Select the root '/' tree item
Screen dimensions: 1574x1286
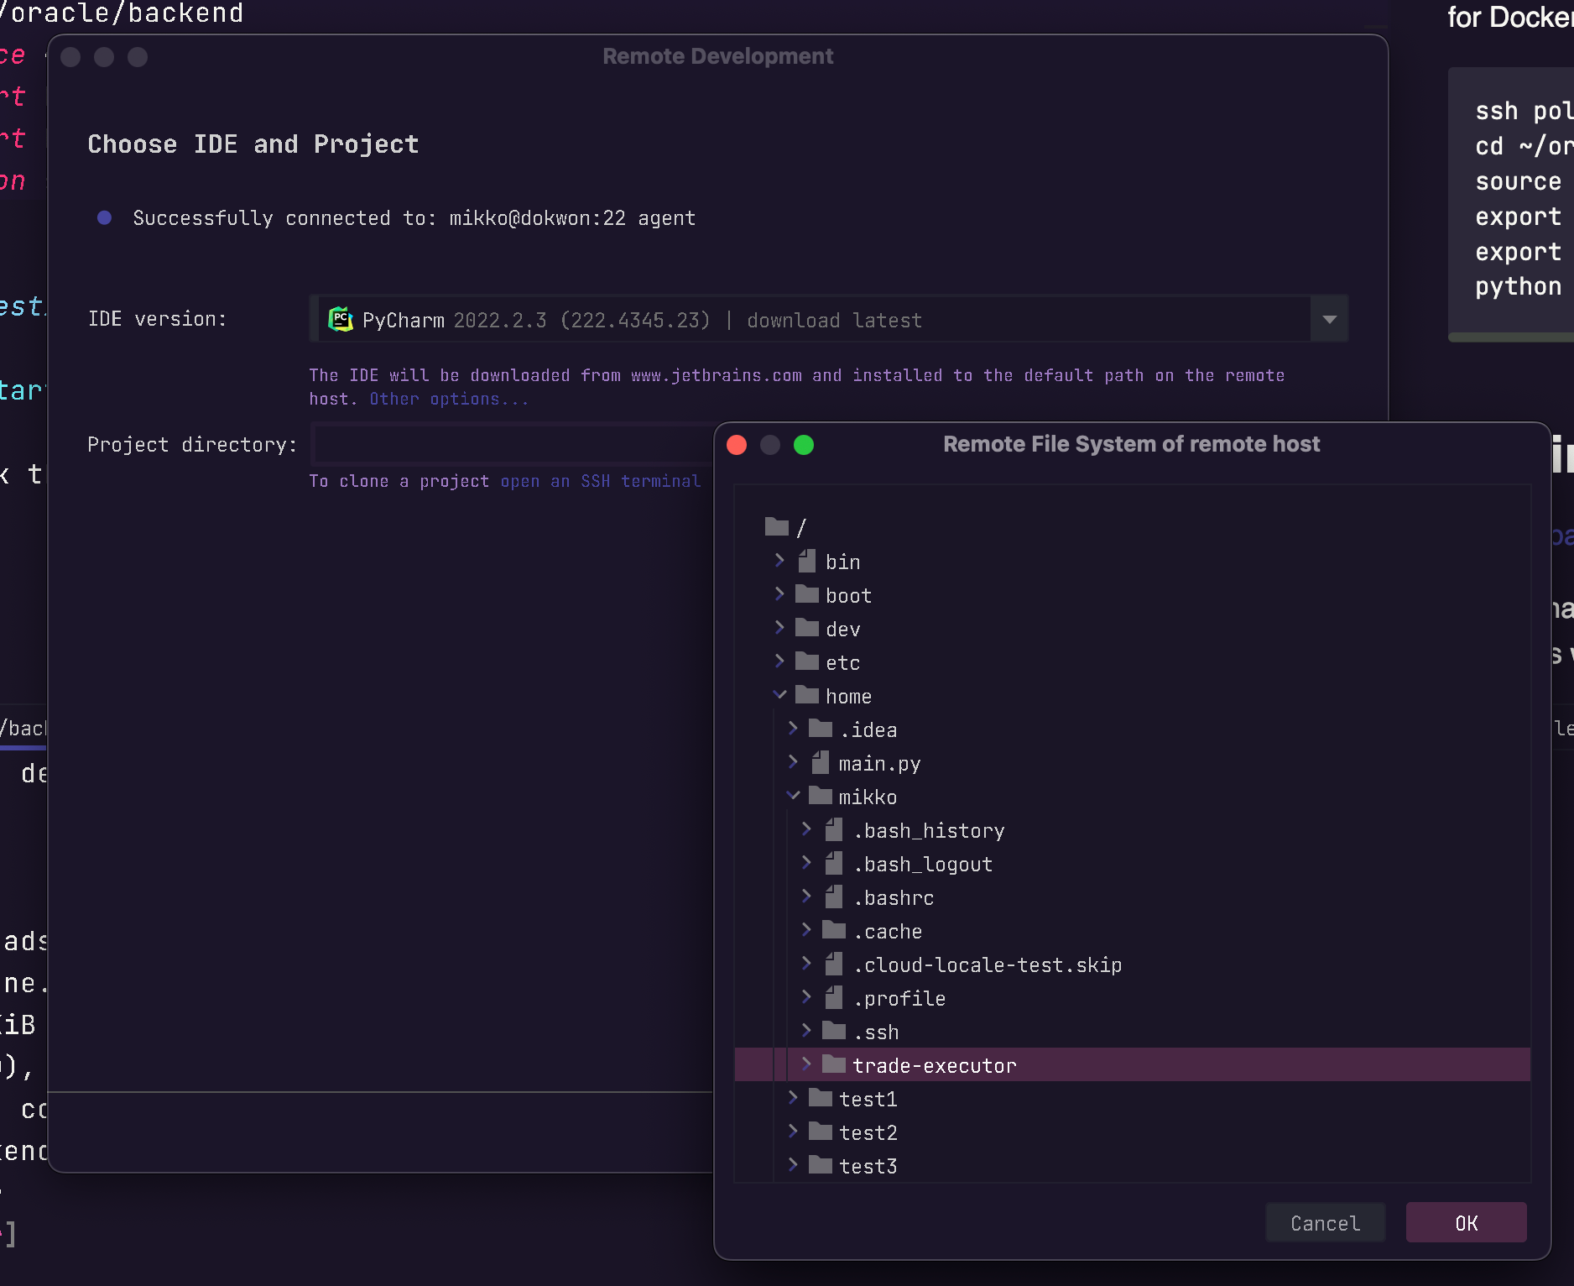[x=801, y=528]
